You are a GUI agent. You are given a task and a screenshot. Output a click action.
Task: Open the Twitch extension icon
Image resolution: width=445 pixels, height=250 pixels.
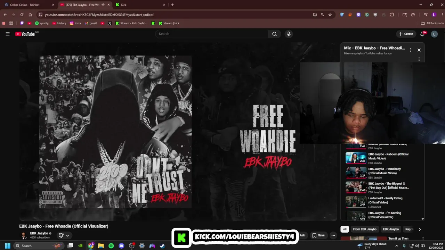358,15
